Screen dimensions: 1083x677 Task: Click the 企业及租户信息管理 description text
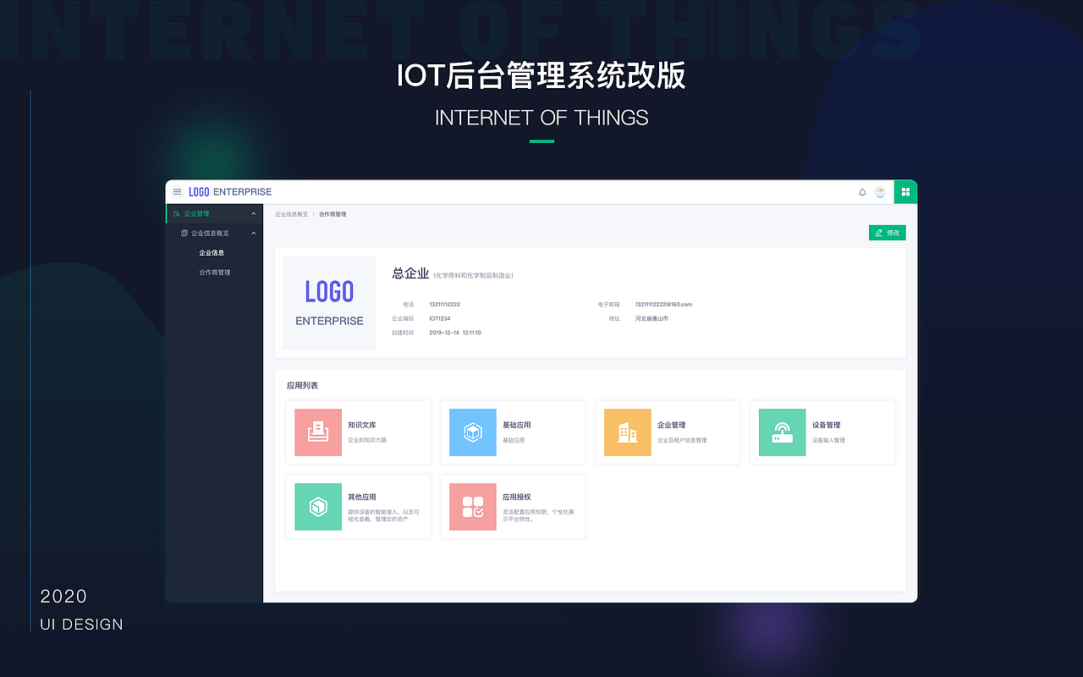682,441
